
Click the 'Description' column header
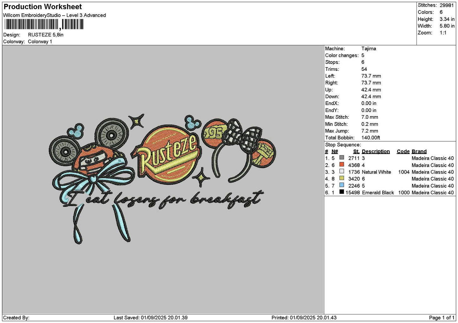(x=376, y=152)
